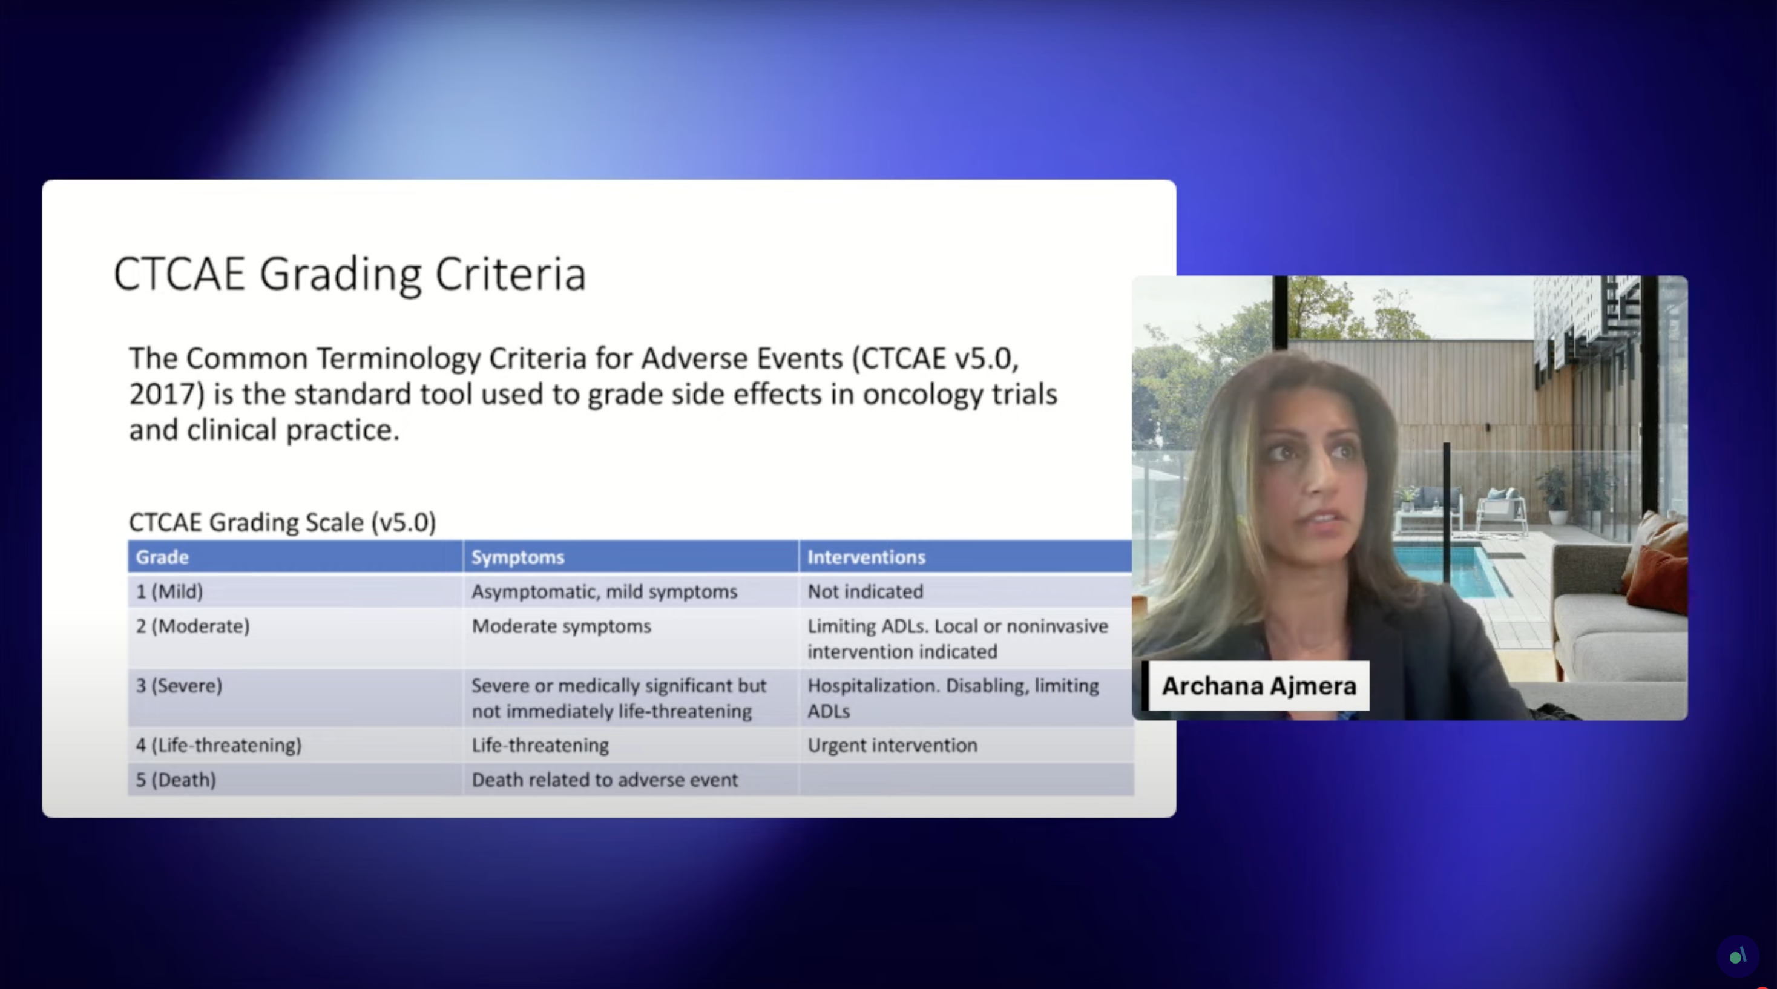
Task: Click the 'Interventions' column header
Action: click(966, 557)
